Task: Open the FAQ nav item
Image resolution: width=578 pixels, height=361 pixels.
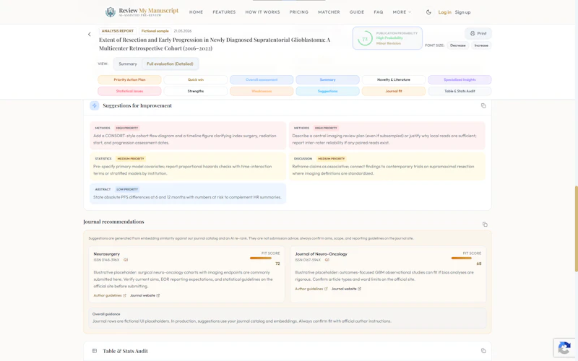Action: [378, 12]
